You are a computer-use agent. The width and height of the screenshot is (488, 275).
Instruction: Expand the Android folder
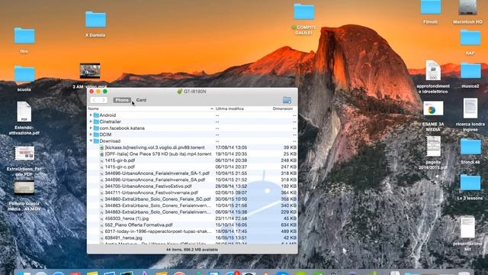click(x=91, y=115)
